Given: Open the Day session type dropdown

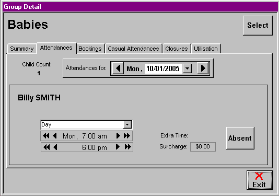Looking at the screenshot, I should click(x=127, y=124).
